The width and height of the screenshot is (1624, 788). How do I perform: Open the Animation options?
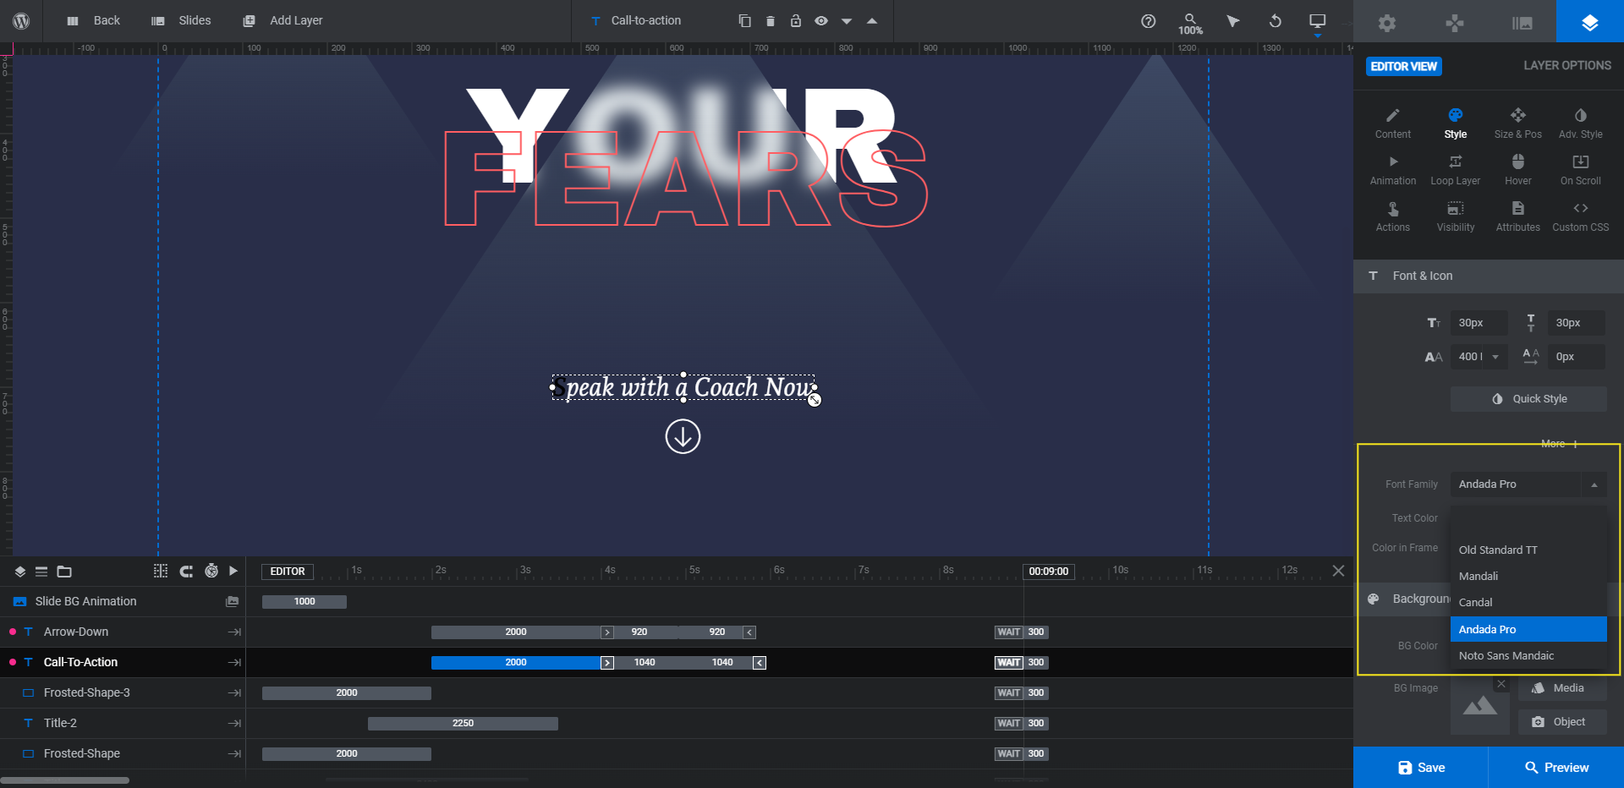click(x=1393, y=170)
